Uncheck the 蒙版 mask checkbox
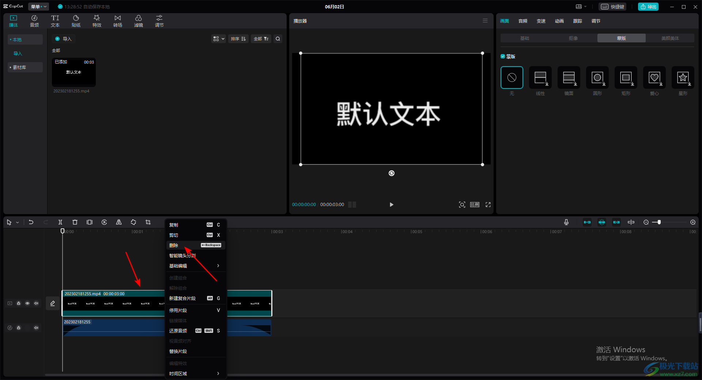This screenshot has width=702, height=380. [503, 56]
